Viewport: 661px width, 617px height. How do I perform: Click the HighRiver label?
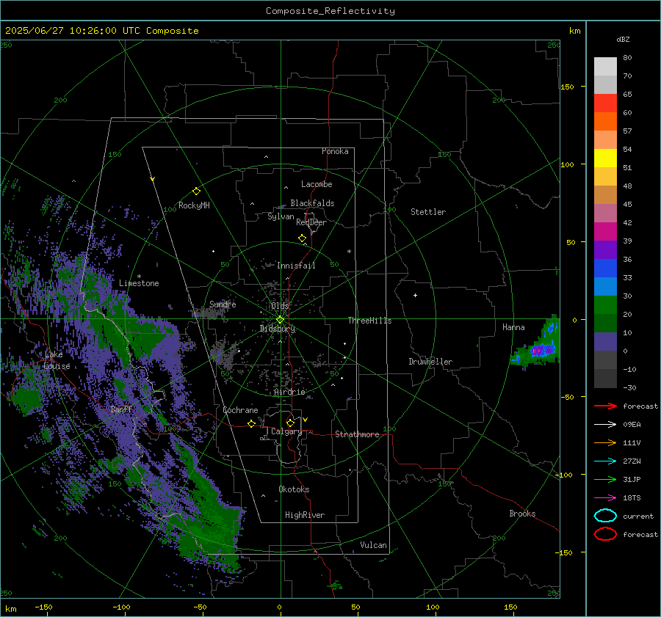coord(305,515)
